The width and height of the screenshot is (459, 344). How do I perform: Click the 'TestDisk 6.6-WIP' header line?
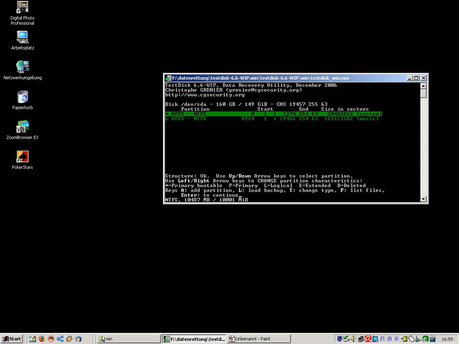coord(251,85)
